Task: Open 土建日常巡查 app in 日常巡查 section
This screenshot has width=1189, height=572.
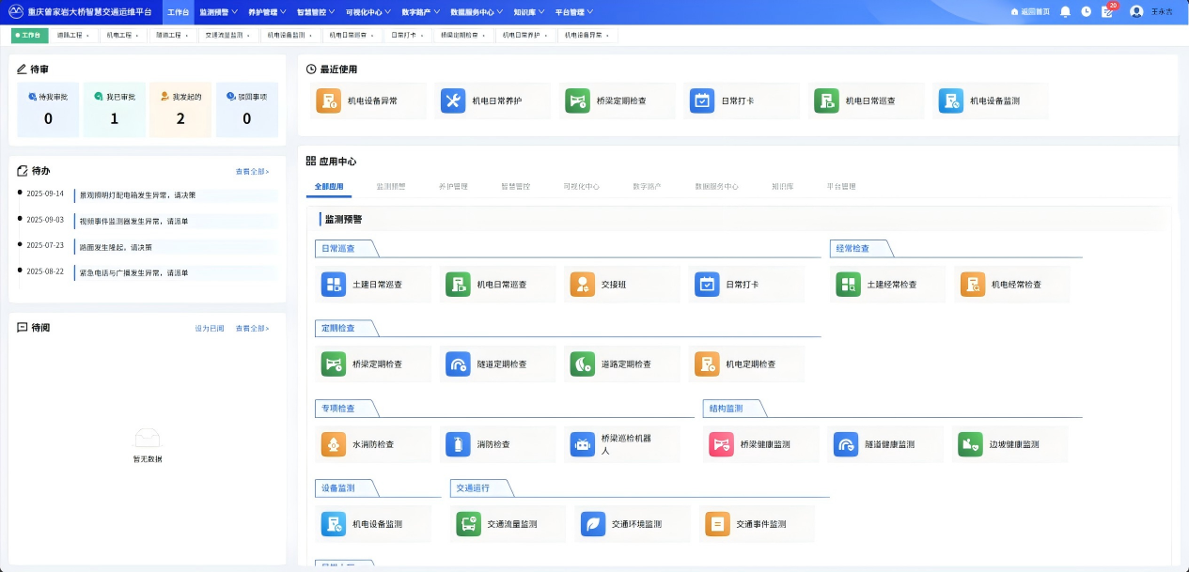Action: (x=373, y=284)
